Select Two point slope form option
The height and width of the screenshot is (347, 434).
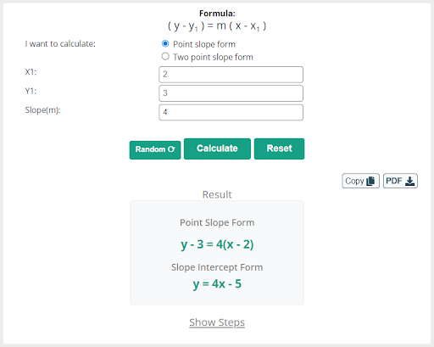(x=165, y=57)
